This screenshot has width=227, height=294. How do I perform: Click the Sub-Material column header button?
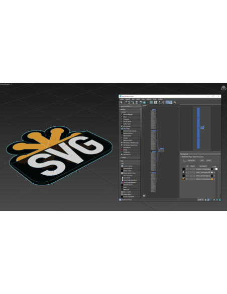[203, 166]
